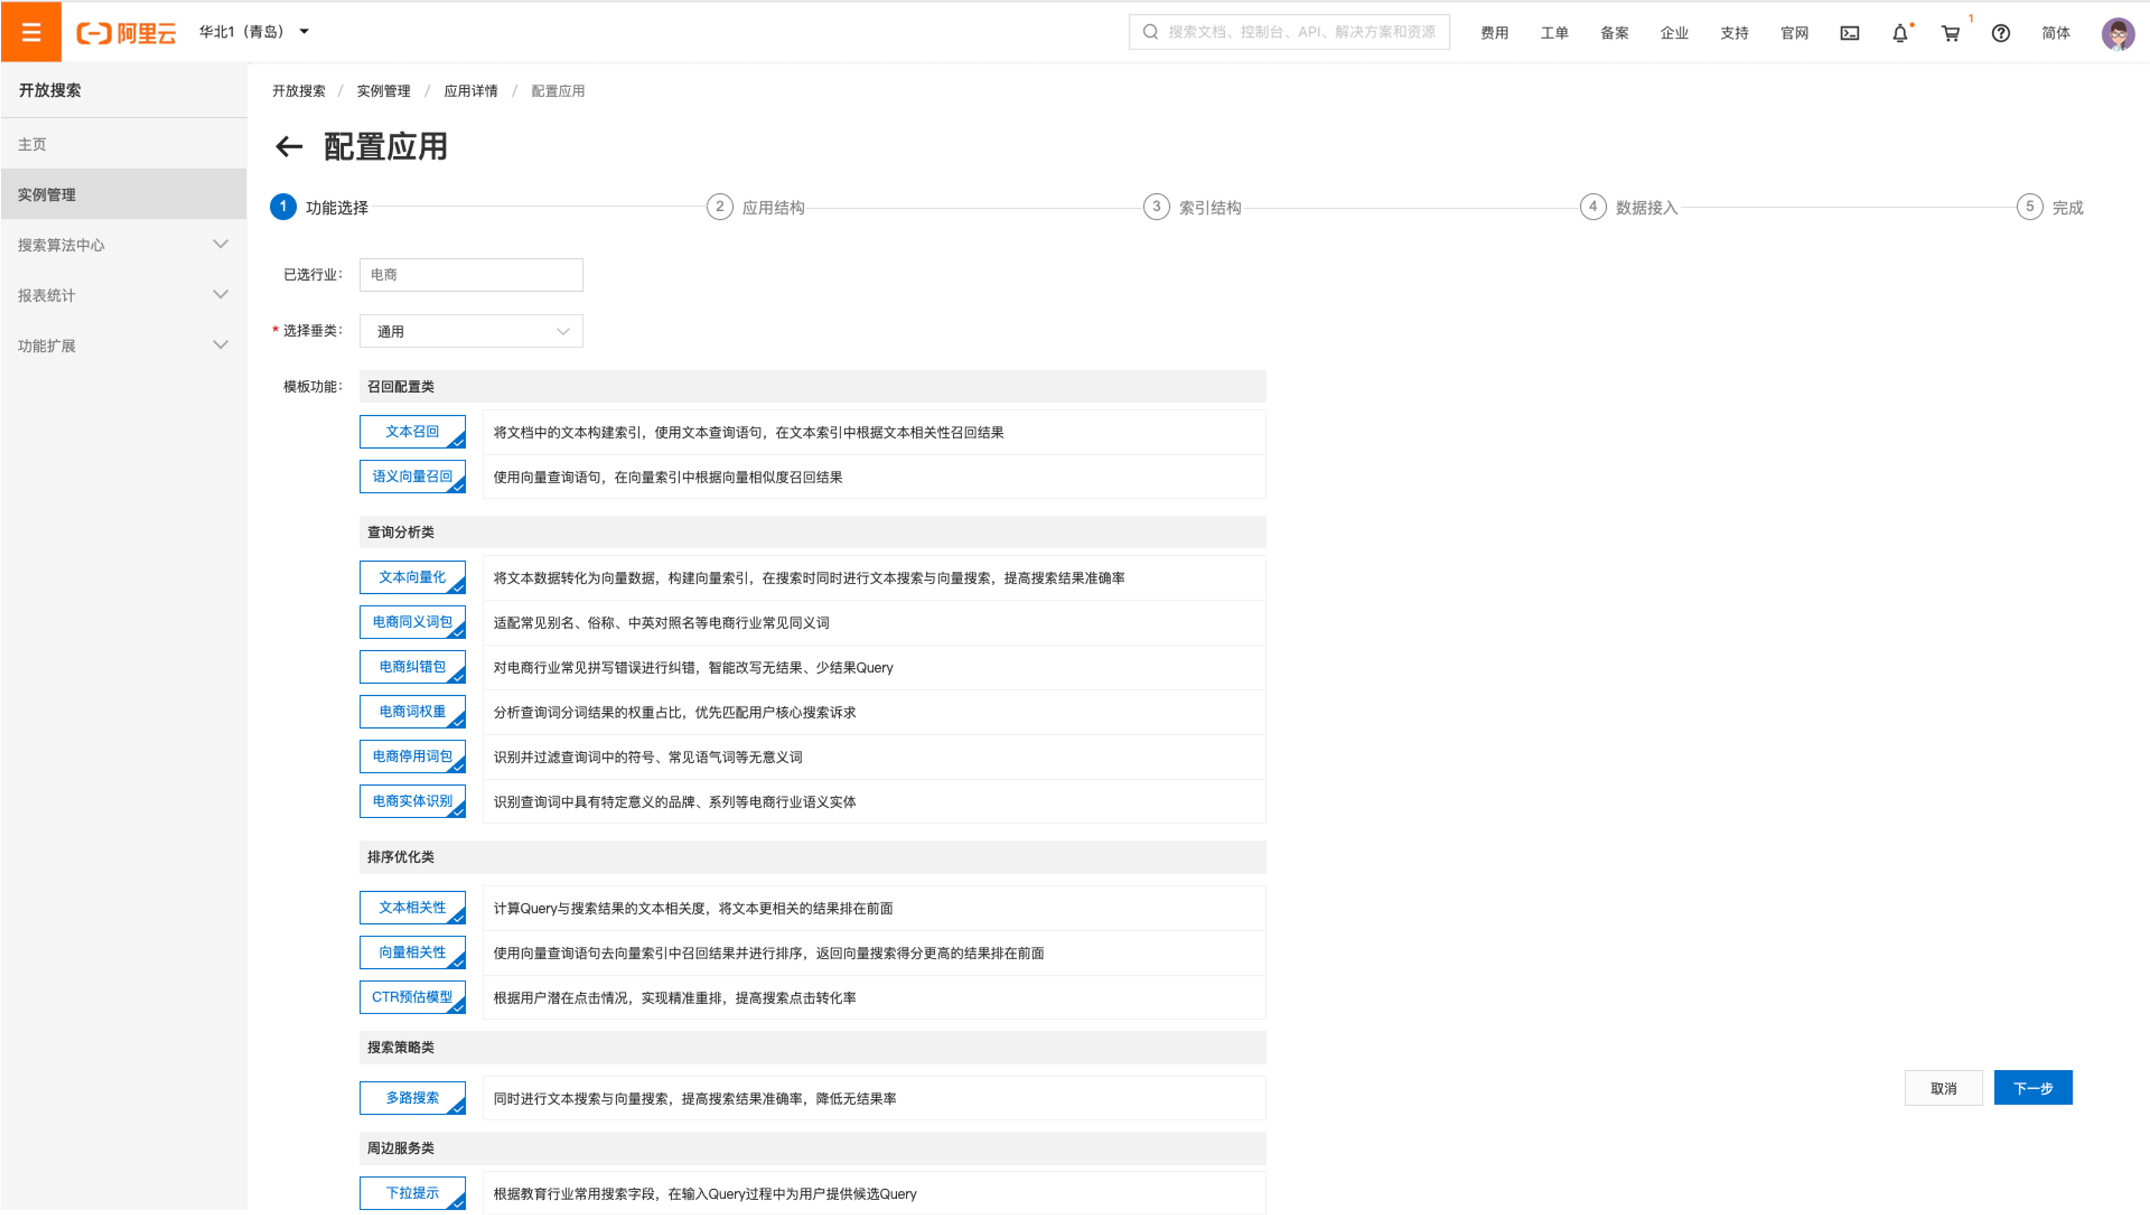Select the 选择垂类 dropdown option
The height and width of the screenshot is (1215, 2150).
click(x=471, y=331)
